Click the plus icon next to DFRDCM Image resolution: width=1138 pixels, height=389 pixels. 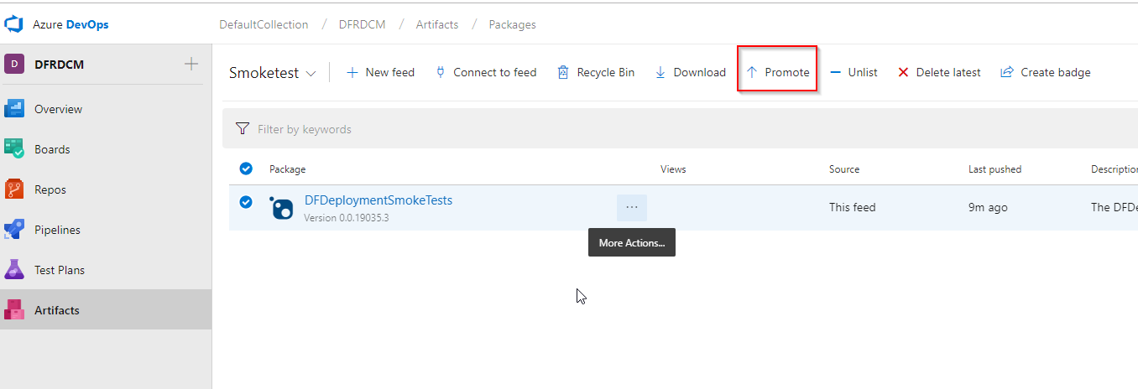tap(191, 64)
